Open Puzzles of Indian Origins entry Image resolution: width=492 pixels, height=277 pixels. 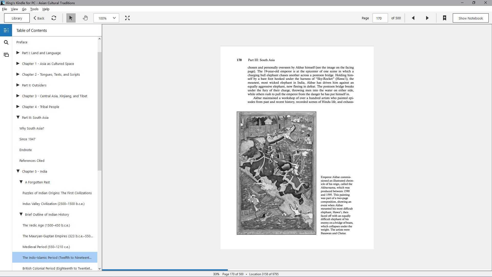point(57,193)
